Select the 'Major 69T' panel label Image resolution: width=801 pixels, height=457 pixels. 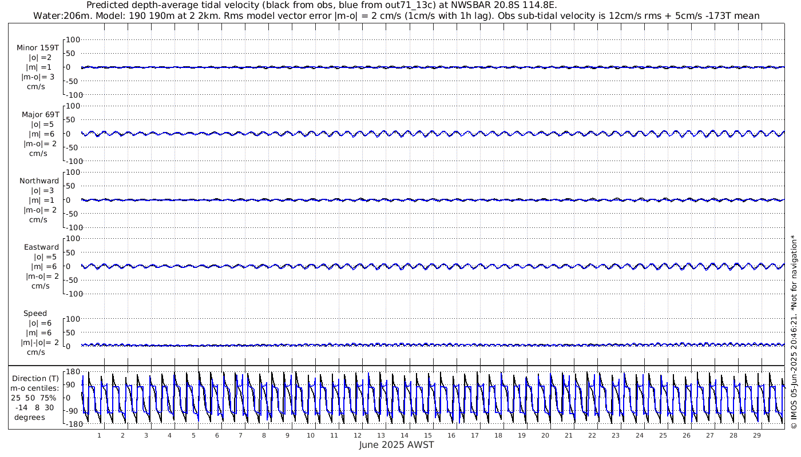(x=41, y=114)
